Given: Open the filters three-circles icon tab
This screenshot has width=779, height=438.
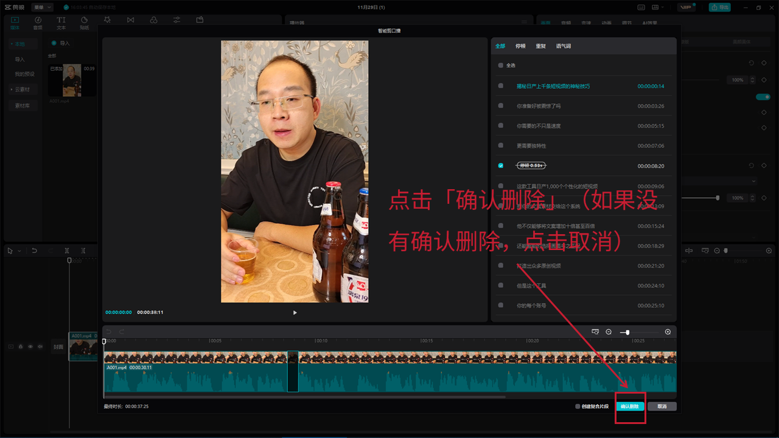Looking at the screenshot, I should (x=153, y=20).
